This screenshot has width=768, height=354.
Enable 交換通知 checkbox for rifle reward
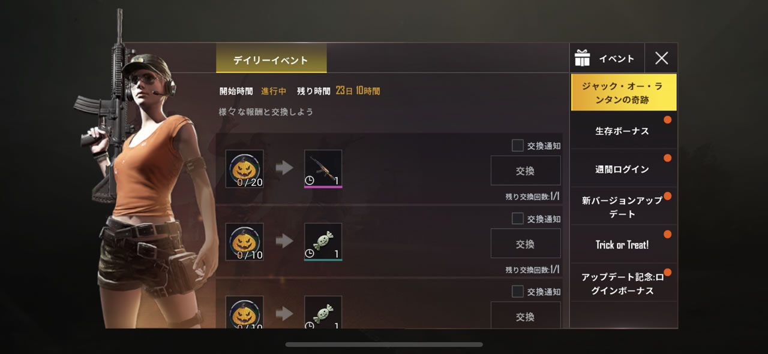(x=517, y=146)
